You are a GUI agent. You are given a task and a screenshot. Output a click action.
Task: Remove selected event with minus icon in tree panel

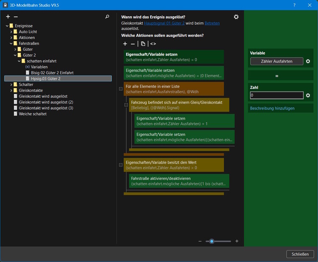pos(15,17)
